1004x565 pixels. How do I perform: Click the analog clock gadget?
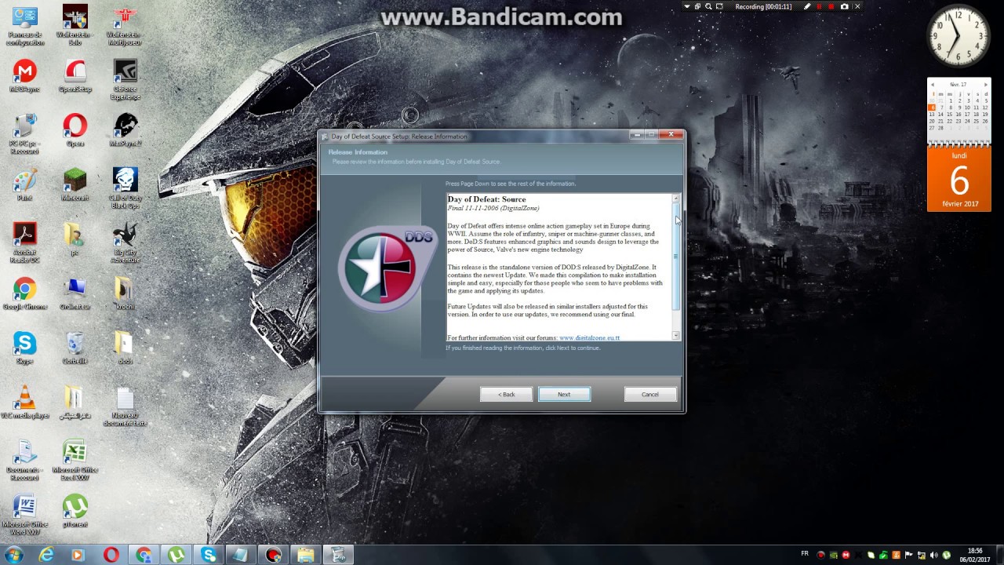(959, 37)
